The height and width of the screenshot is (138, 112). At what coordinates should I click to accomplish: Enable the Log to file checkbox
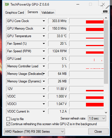[8, 119]
